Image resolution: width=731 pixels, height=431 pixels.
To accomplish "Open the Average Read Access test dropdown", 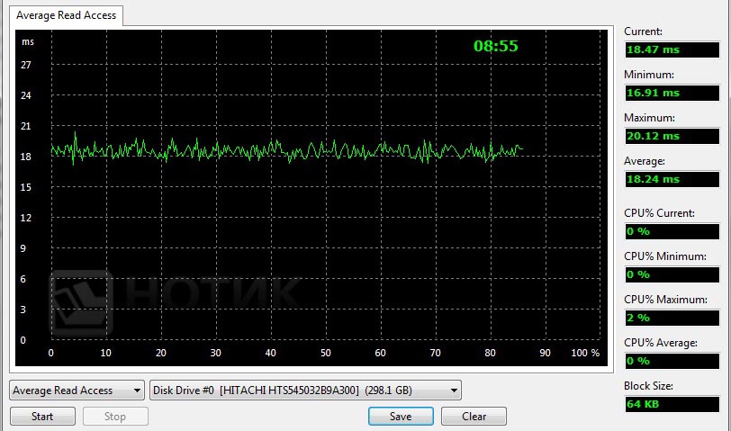I will pyautogui.click(x=77, y=390).
